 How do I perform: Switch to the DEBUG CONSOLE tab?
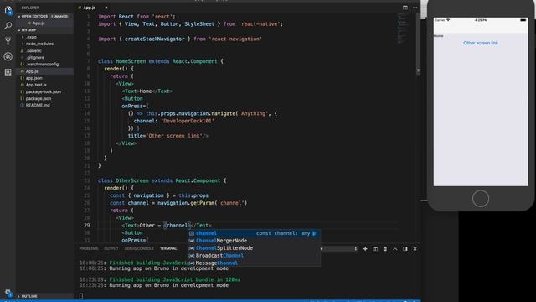pyautogui.click(x=139, y=249)
